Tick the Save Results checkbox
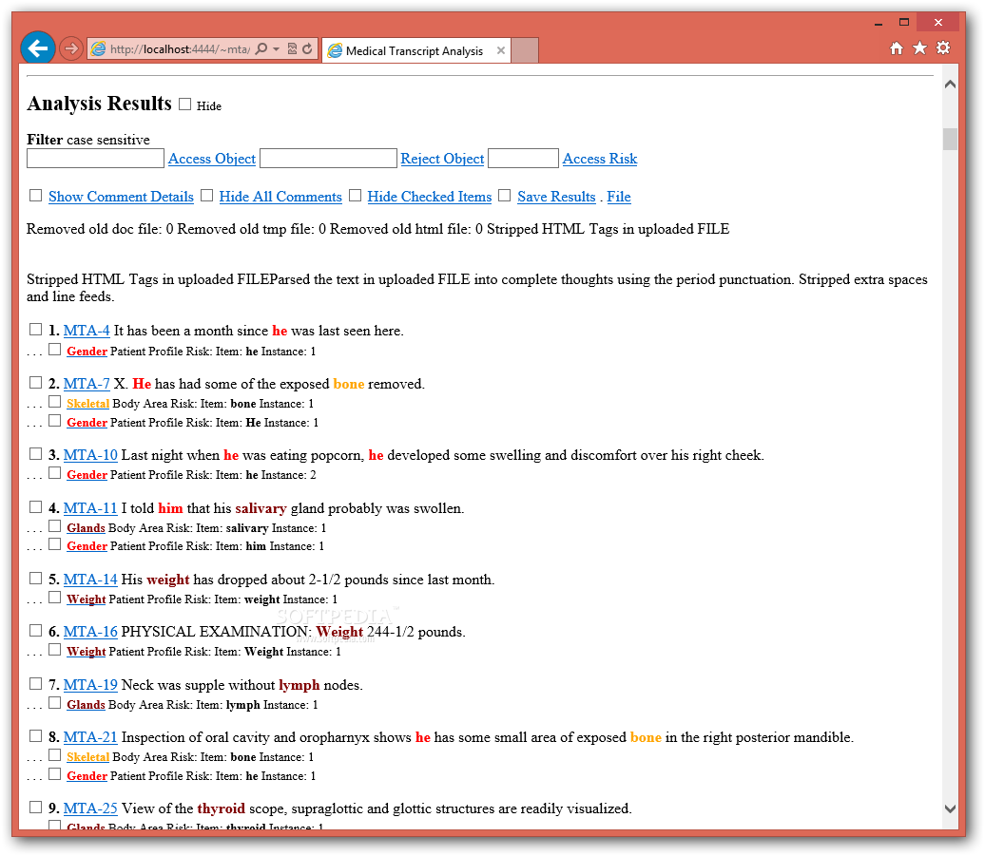This screenshot has width=985, height=856. [505, 196]
